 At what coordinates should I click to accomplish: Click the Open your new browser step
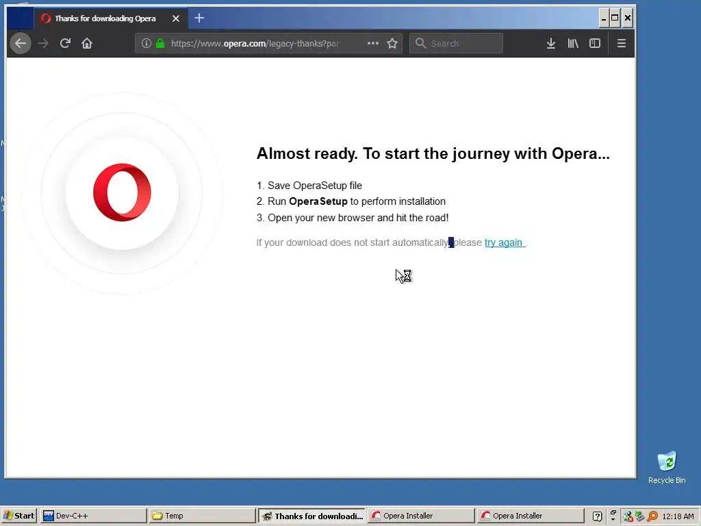click(353, 218)
